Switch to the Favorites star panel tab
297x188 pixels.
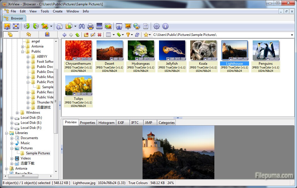29,34
